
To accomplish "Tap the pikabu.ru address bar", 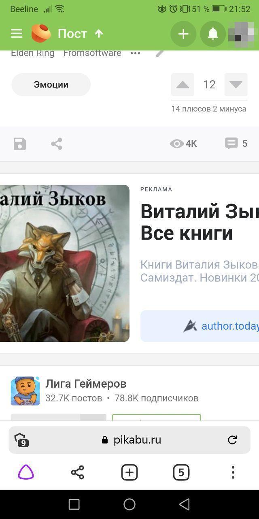I will coord(129,440).
